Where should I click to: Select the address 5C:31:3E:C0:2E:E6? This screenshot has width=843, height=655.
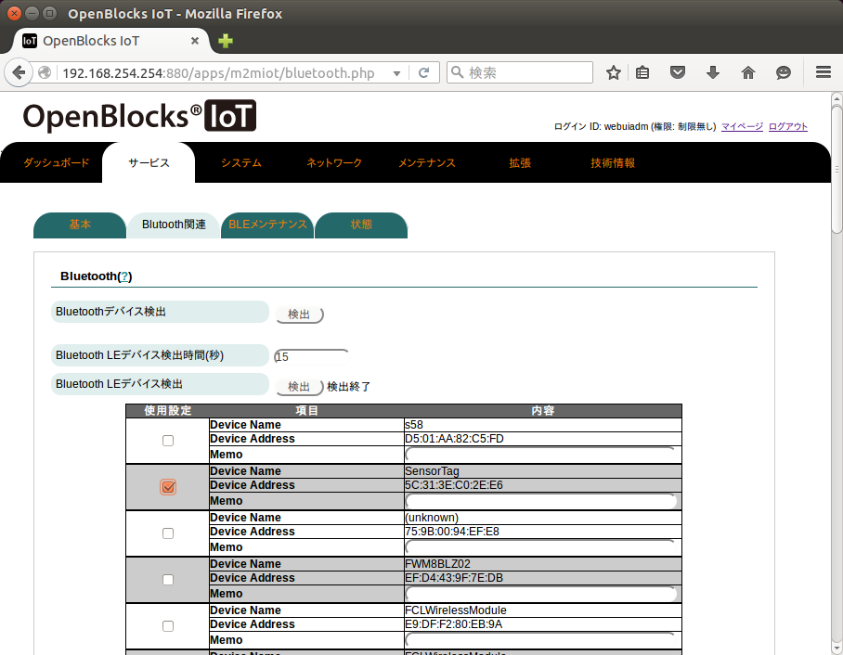[x=454, y=484]
